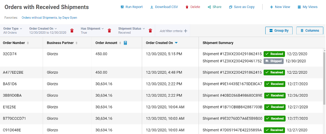
Task: Click shipment #7D051947E42235859A text
Action: pos(232,130)
